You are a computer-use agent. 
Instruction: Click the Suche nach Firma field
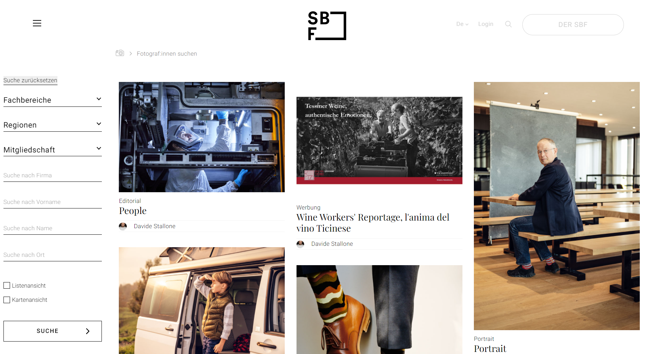point(53,176)
